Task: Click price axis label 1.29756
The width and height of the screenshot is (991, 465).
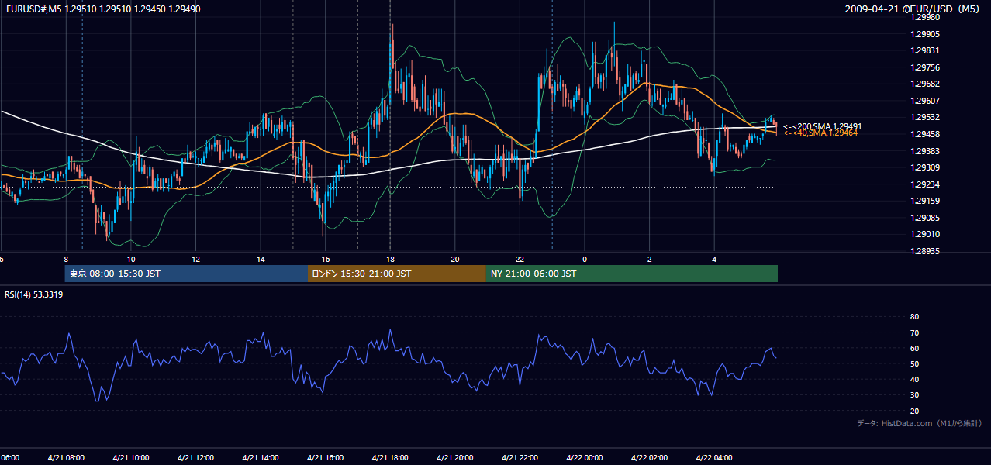Action: pos(925,67)
